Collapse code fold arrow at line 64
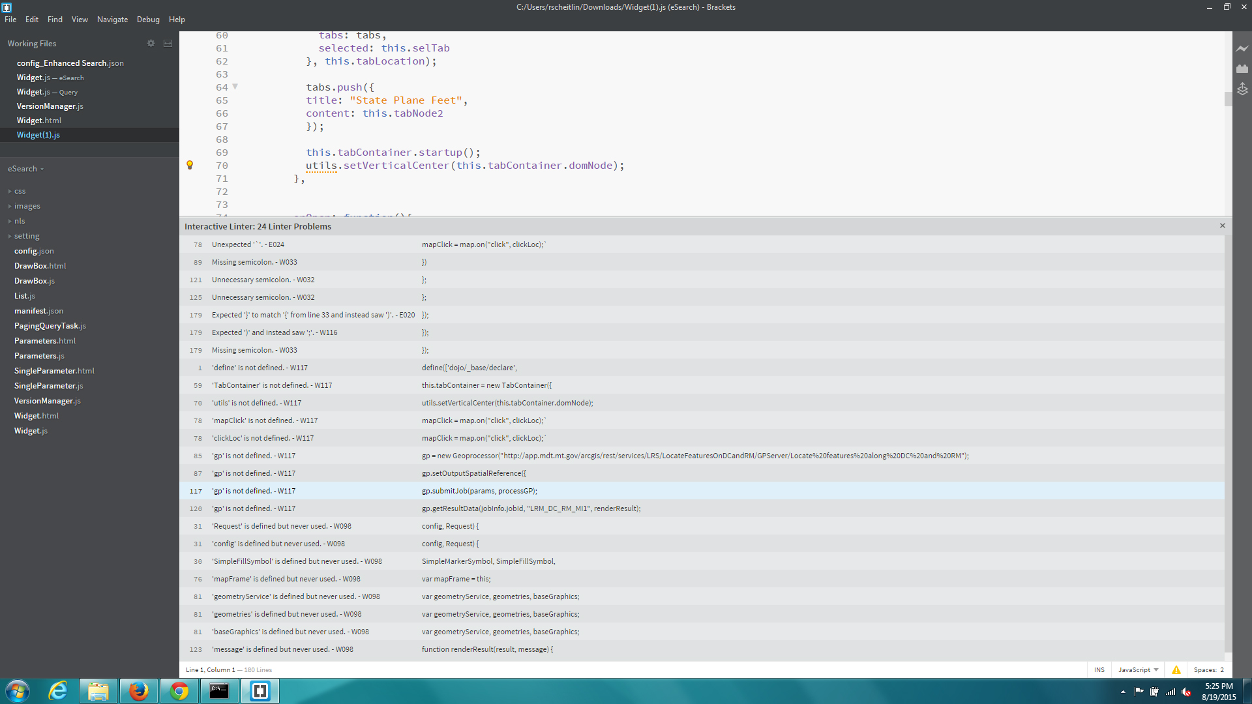This screenshot has width=1252, height=704. pos(235,87)
